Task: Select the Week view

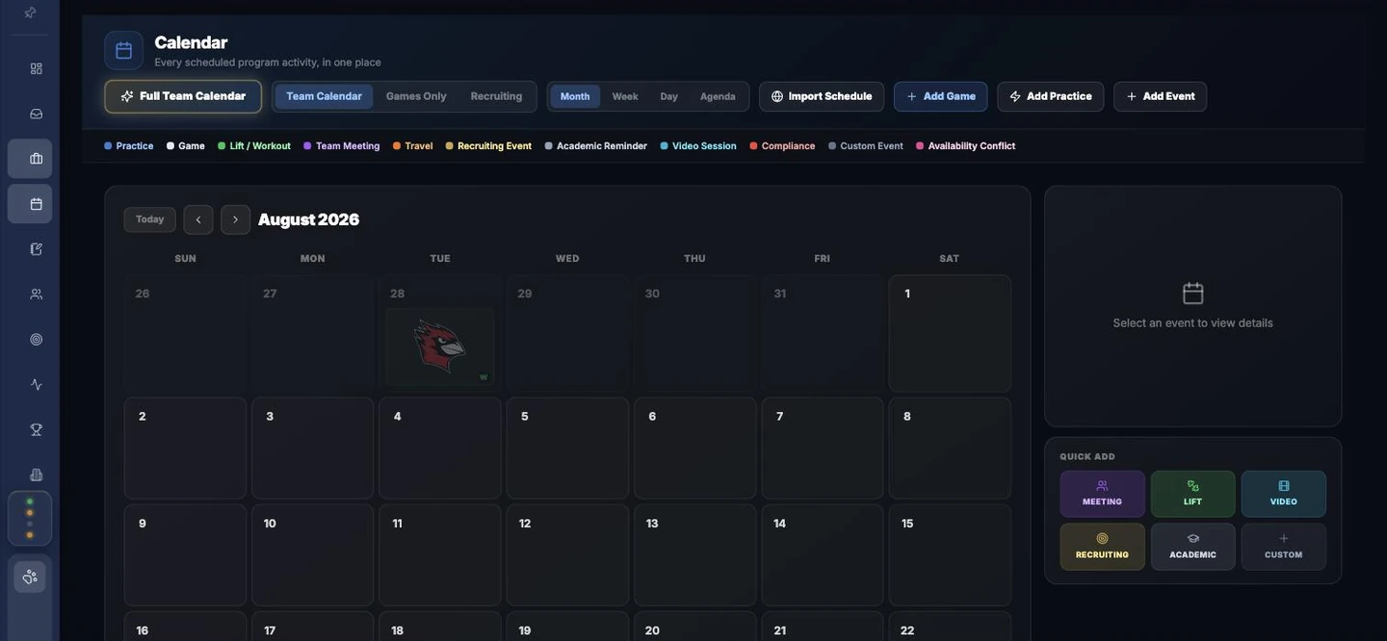Action: click(625, 96)
